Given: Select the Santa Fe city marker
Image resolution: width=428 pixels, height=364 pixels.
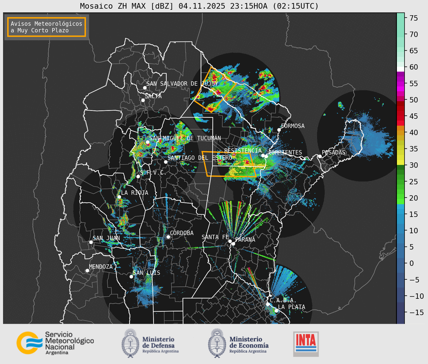Looking at the screenshot, I should [x=230, y=241].
